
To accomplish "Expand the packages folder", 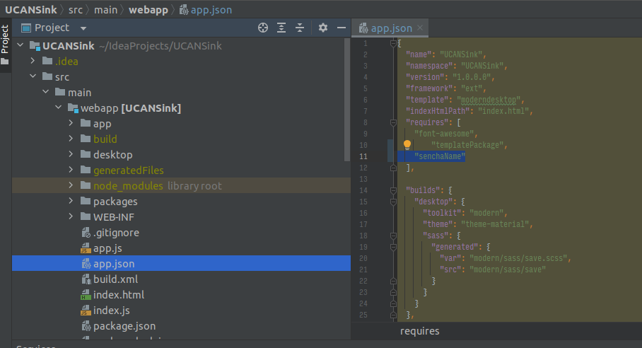I will click(71, 201).
